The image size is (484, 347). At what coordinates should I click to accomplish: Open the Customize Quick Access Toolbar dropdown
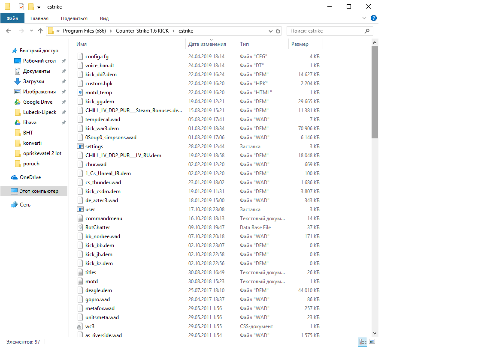pyautogui.click(x=39, y=7)
